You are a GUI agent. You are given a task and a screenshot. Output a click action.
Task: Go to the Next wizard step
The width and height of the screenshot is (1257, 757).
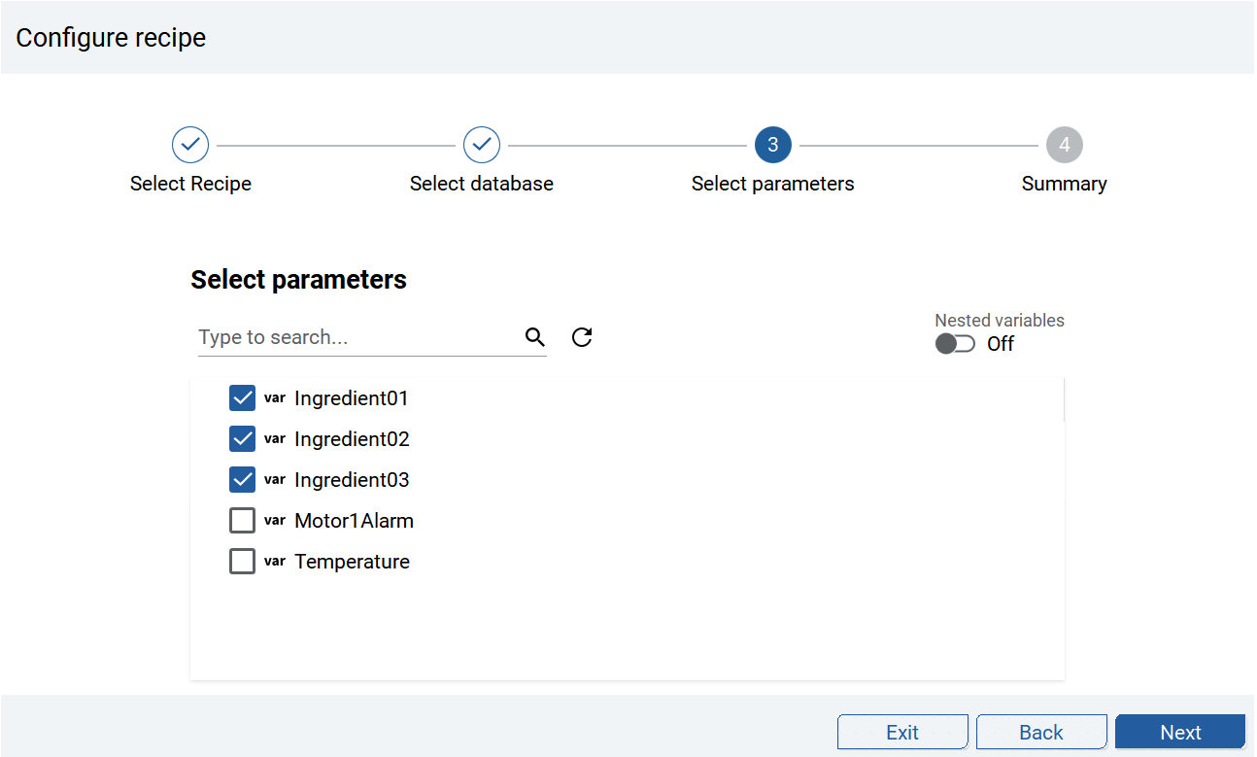point(1180,733)
